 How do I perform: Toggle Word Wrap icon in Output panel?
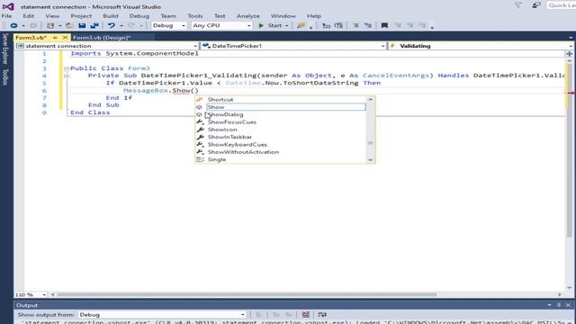click(x=322, y=315)
